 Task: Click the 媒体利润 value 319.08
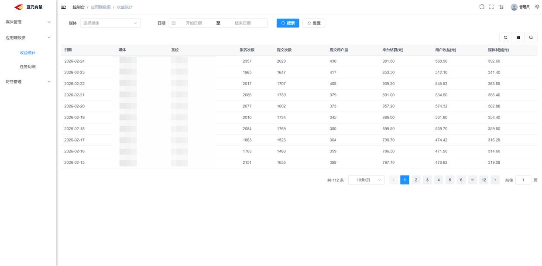[x=494, y=162]
